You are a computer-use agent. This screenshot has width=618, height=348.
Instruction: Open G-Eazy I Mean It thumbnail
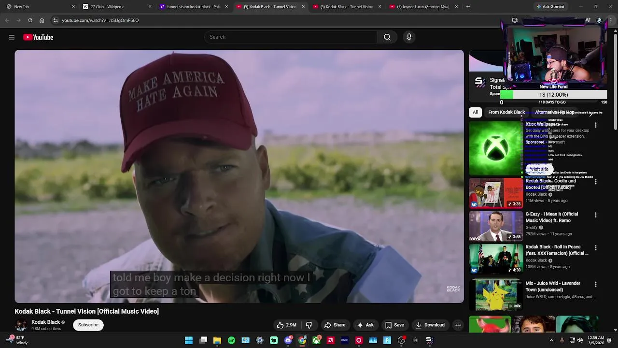coord(496,226)
